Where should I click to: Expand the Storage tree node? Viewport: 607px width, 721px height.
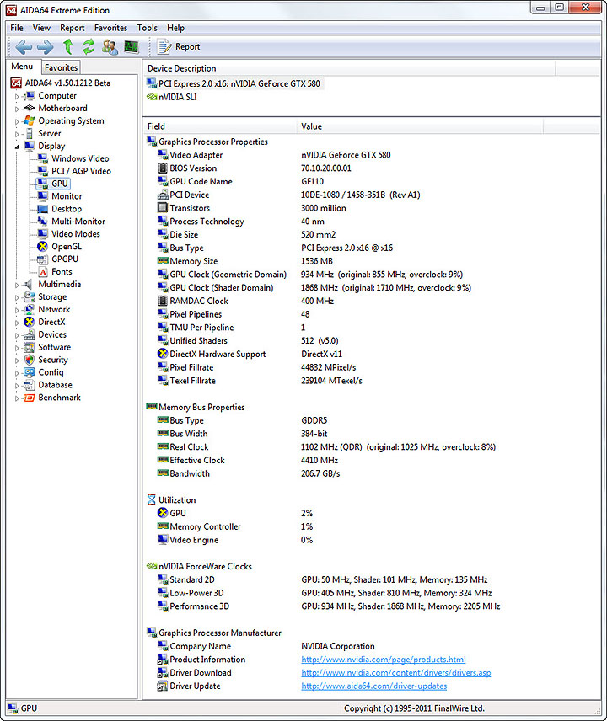17,298
